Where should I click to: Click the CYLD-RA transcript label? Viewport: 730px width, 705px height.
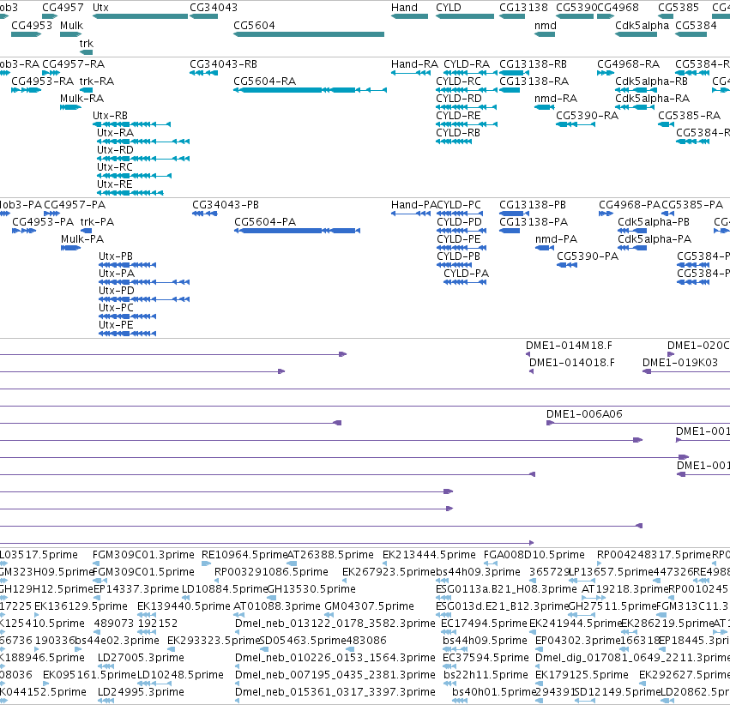pyautogui.click(x=467, y=63)
